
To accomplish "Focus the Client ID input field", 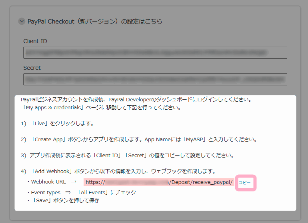I will [155, 53].
